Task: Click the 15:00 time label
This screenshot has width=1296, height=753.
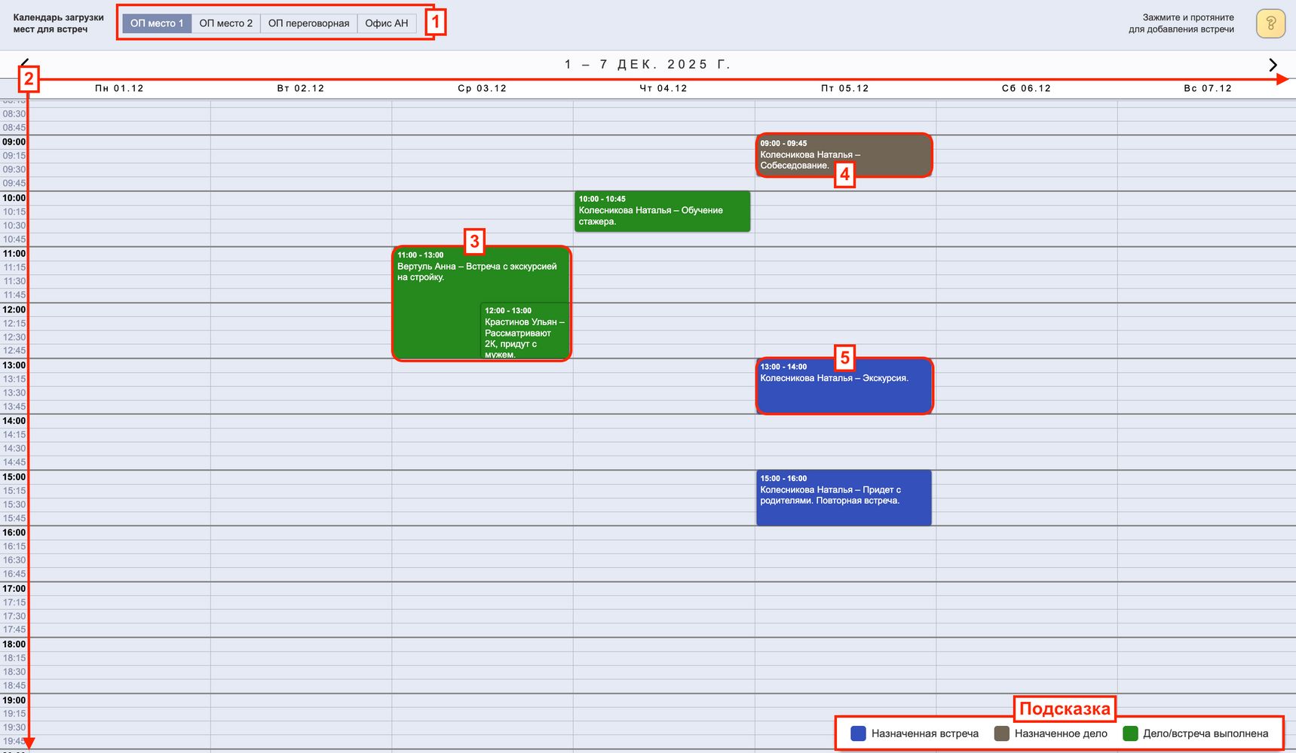Action: pyautogui.click(x=14, y=477)
